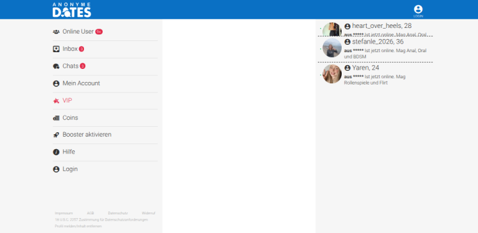Click the Mein Account person icon

tap(56, 83)
